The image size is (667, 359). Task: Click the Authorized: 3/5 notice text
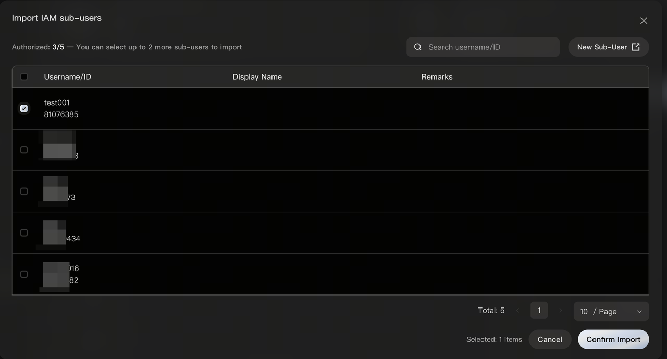tap(127, 47)
